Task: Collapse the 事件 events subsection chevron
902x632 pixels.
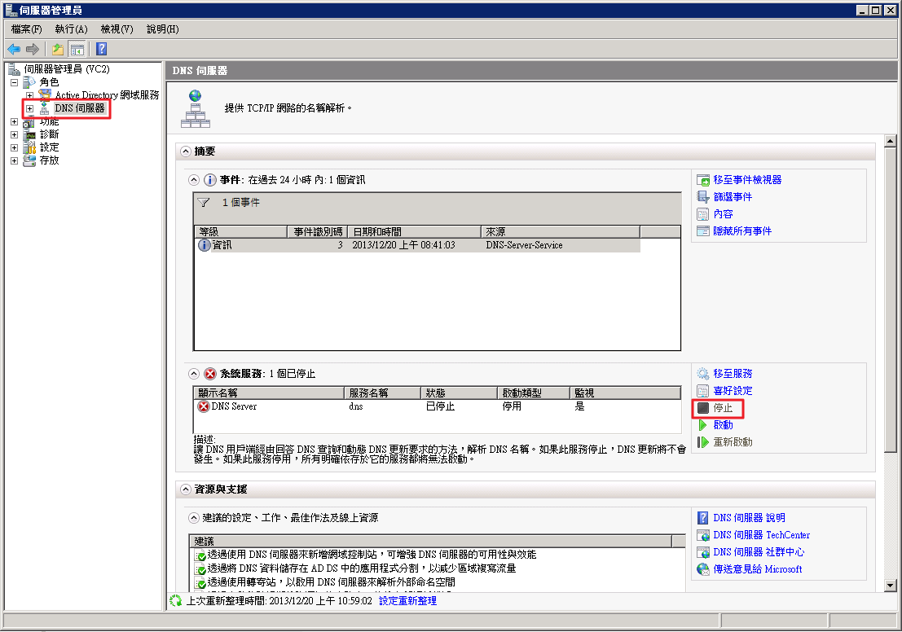Action: [x=194, y=180]
